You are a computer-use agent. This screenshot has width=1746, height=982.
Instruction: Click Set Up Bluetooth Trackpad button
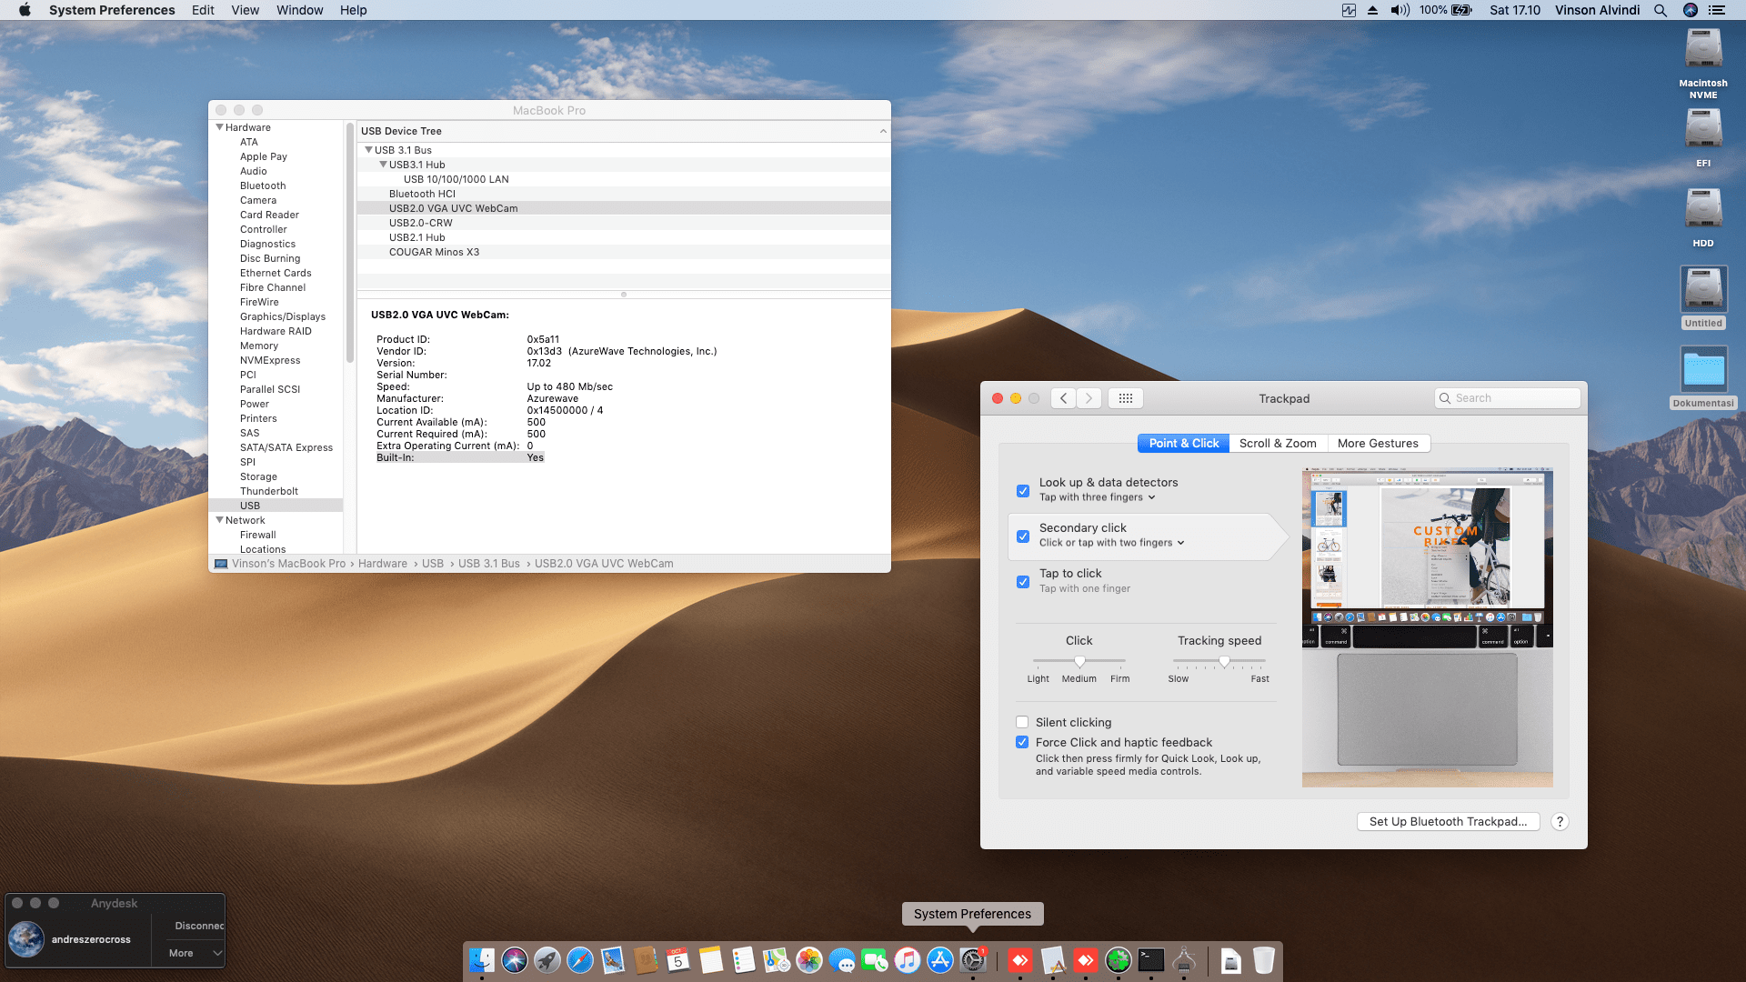coord(1448,821)
